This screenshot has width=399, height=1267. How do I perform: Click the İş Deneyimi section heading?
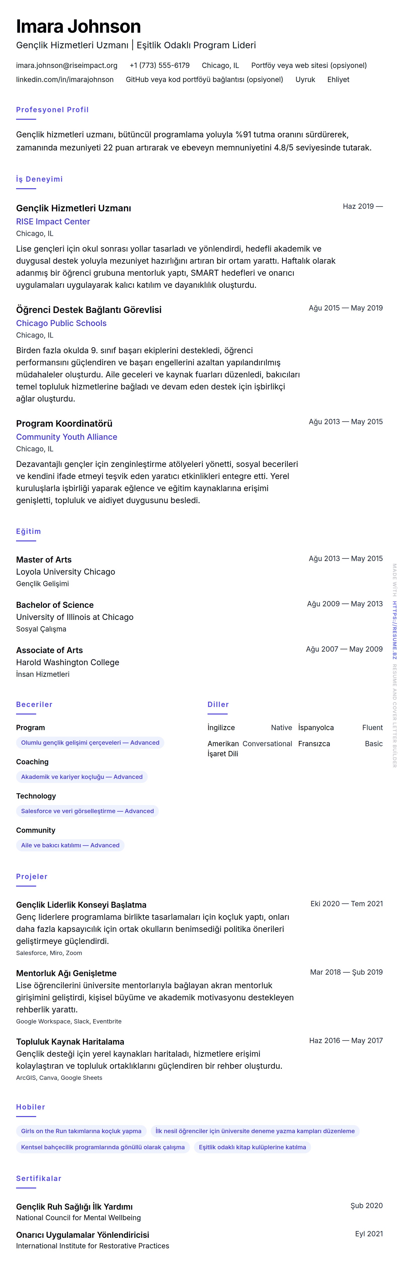click(x=39, y=179)
